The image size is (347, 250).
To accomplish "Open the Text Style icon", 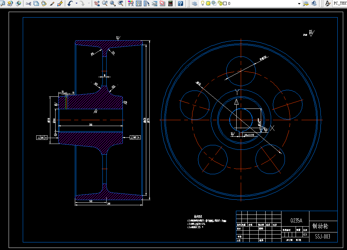I will pyautogui.click(x=328, y=3).
